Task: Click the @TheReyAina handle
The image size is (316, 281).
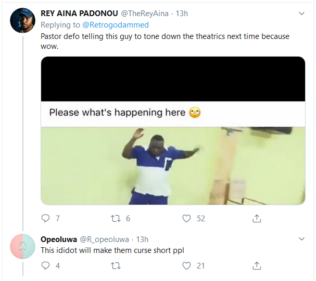Action: (146, 13)
